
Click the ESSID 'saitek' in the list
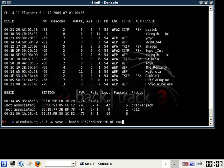(x=151, y=29)
